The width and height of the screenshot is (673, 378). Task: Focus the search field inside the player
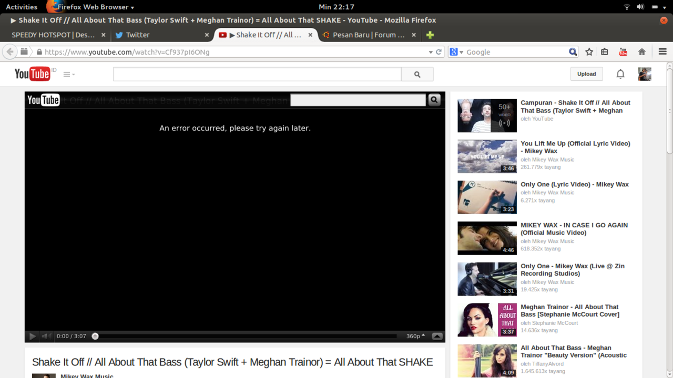358,100
